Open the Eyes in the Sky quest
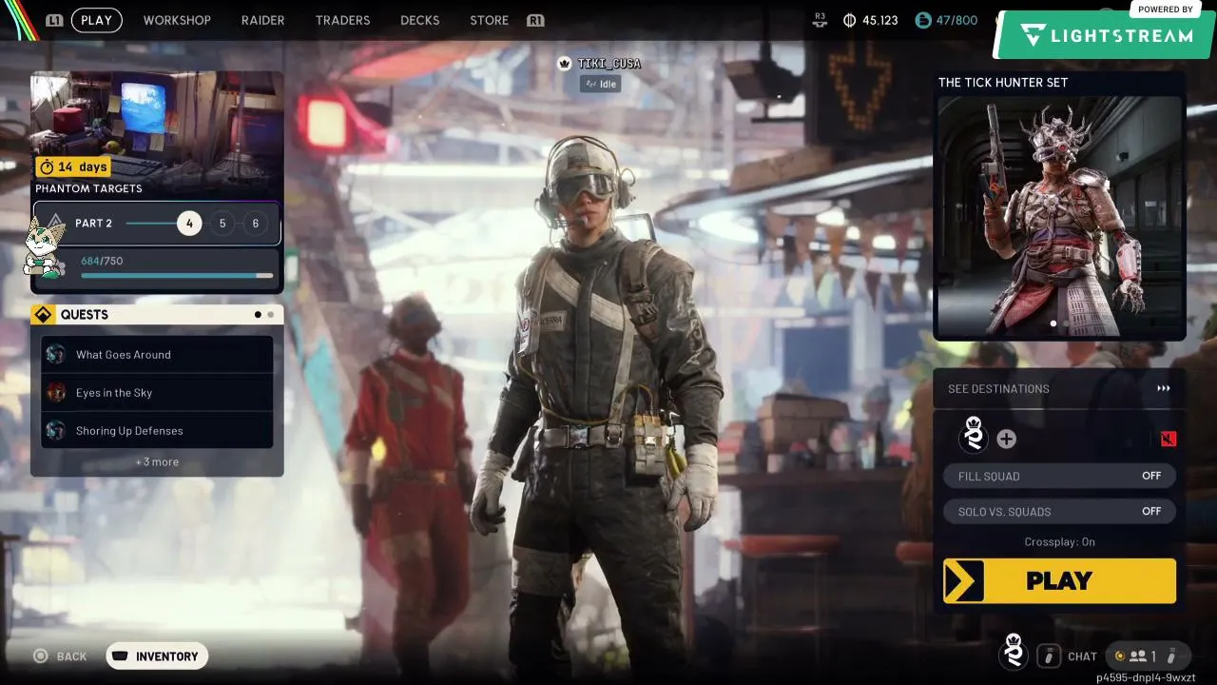 click(x=157, y=393)
